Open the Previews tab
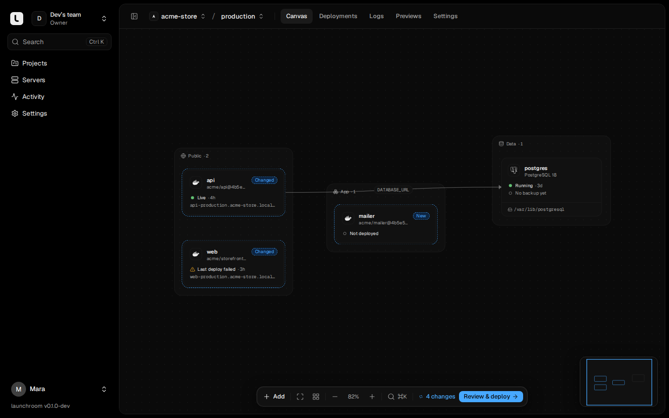Viewport: 669px width, 418px height. pyautogui.click(x=408, y=16)
